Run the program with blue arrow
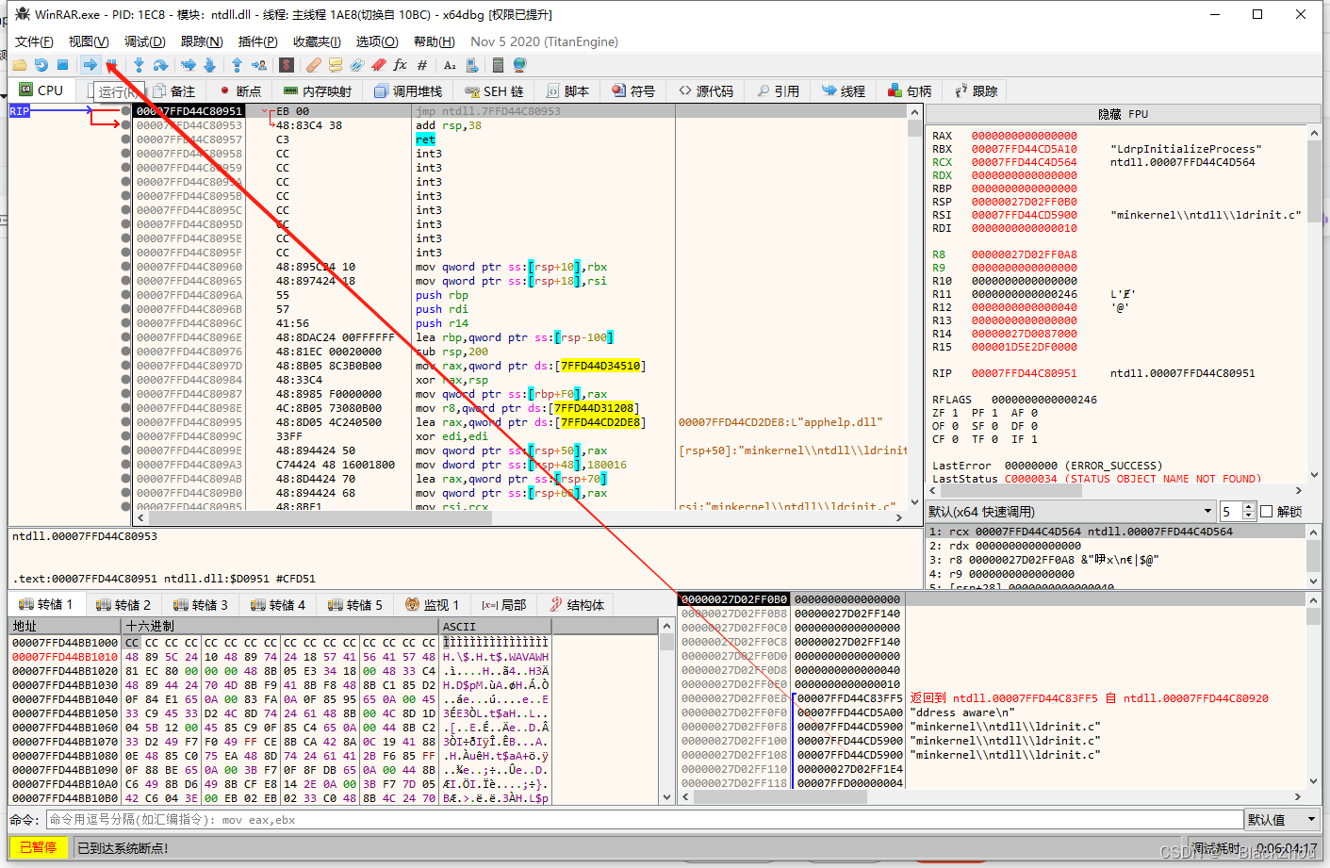This screenshot has height=868, width=1330. pyautogui.click(x=90, y=65)
